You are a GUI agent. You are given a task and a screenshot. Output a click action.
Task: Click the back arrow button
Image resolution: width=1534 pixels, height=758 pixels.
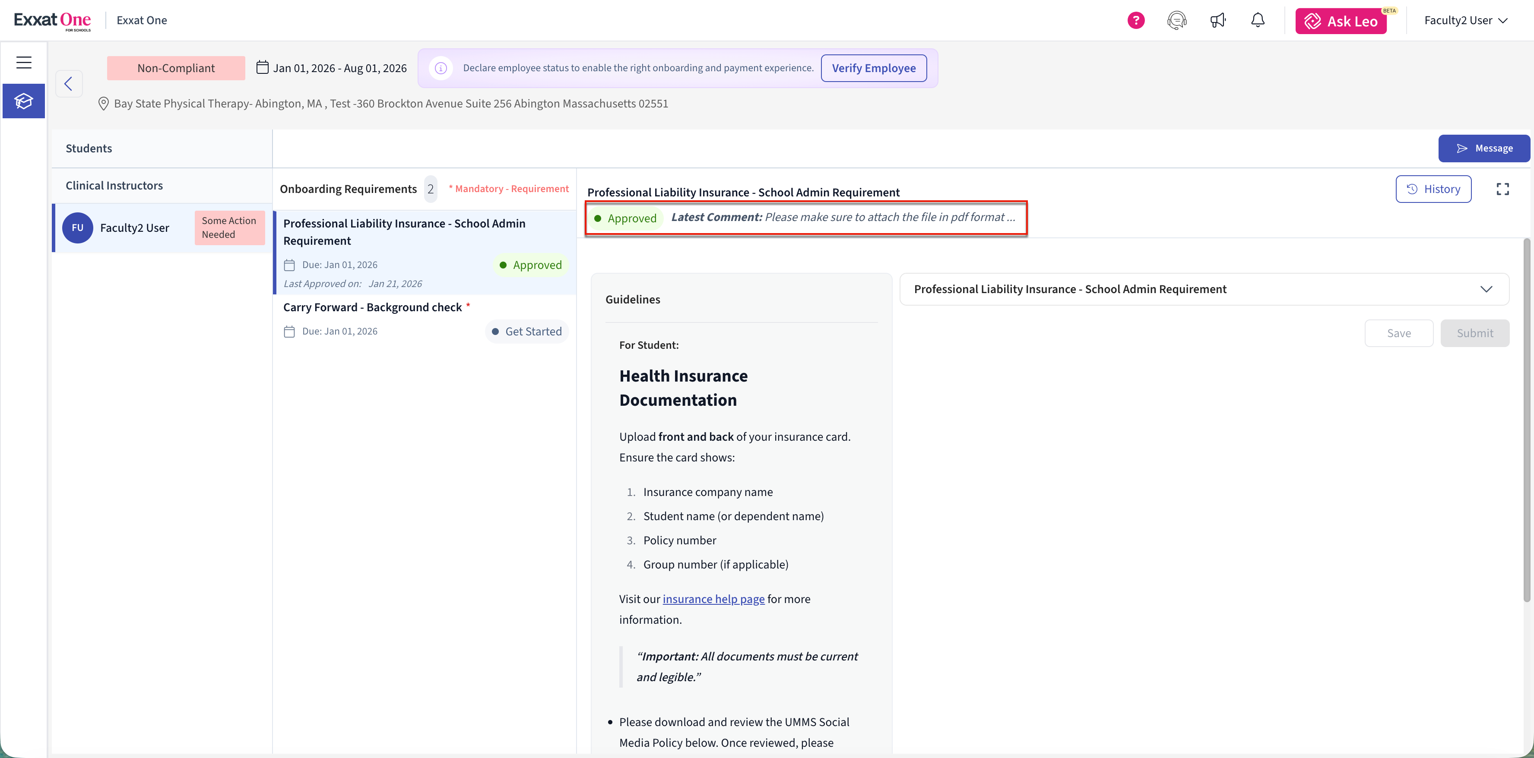(x=69, y=83)
